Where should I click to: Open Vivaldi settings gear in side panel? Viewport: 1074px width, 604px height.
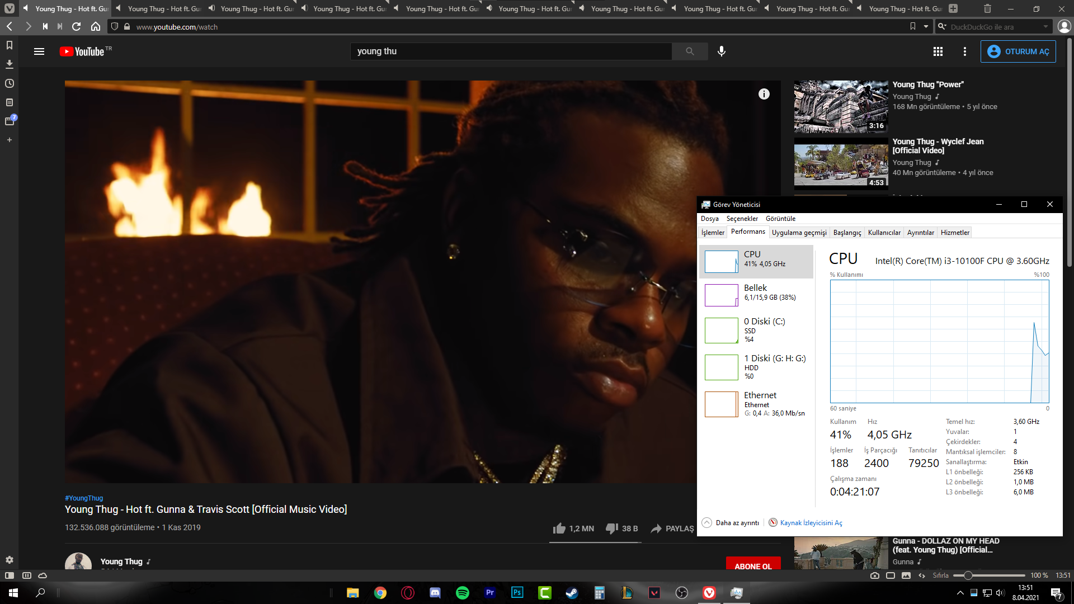coord(10,560)
